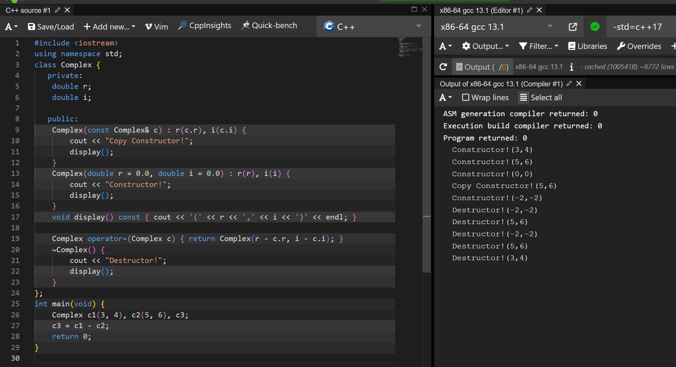Close the Output compiler #1 tab

click(579, 84)
